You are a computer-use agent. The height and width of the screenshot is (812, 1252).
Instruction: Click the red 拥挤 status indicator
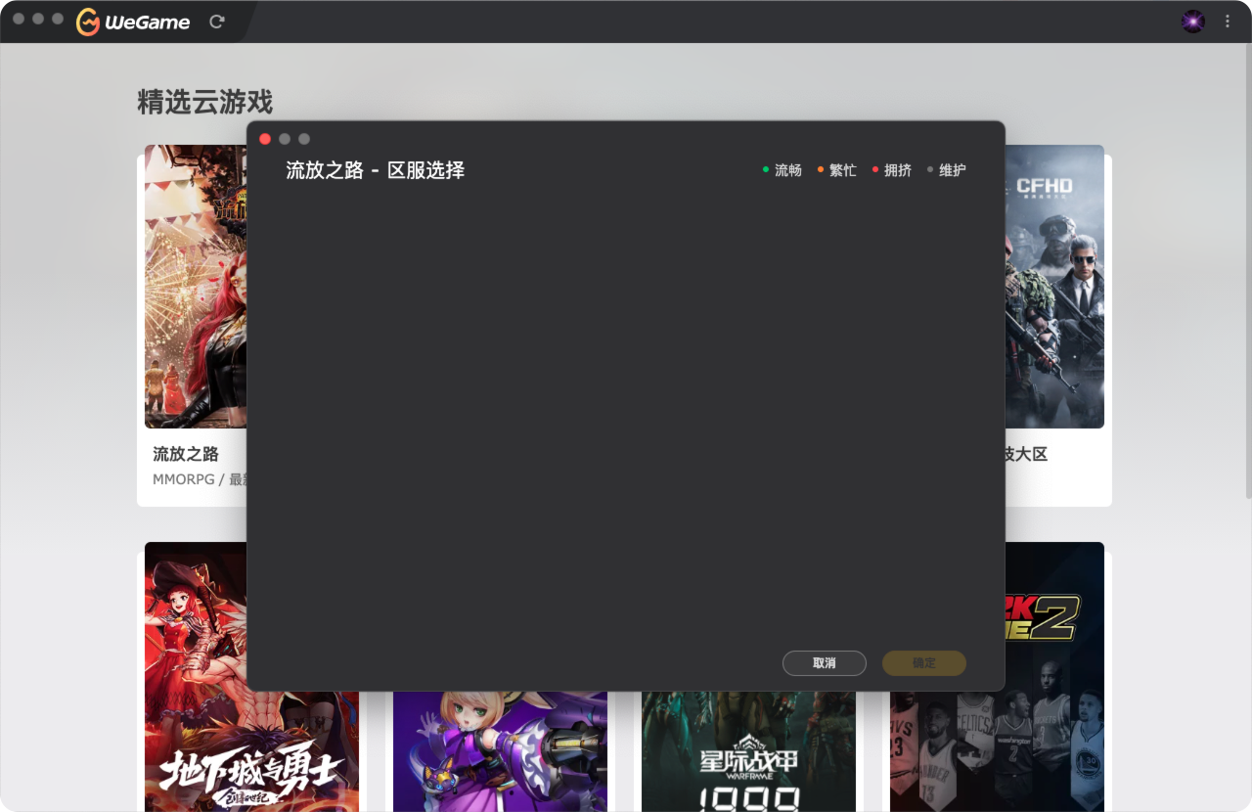tap(892, 170)
